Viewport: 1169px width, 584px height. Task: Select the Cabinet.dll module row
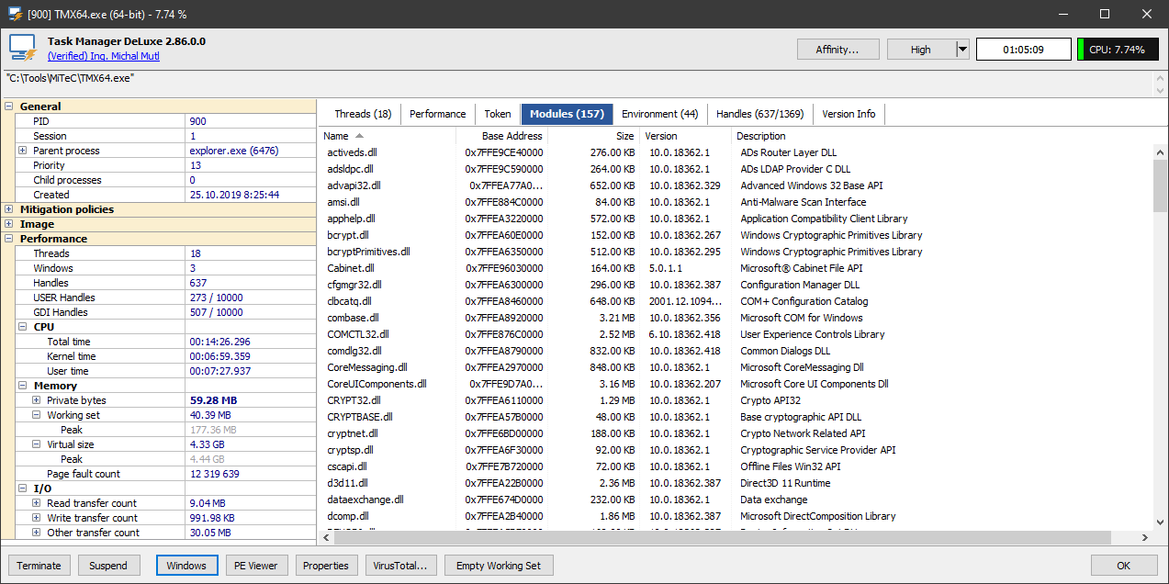pos(736,268)
